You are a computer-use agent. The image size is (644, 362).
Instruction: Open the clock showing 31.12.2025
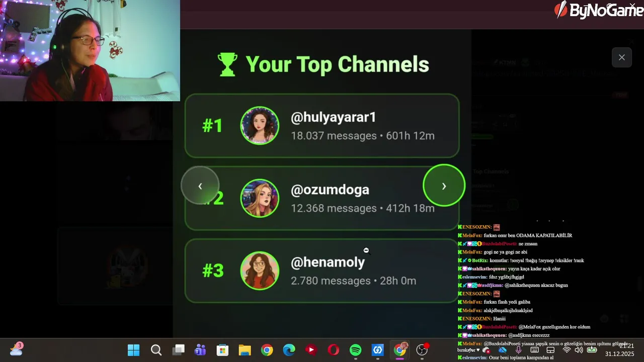pos(619,350)
